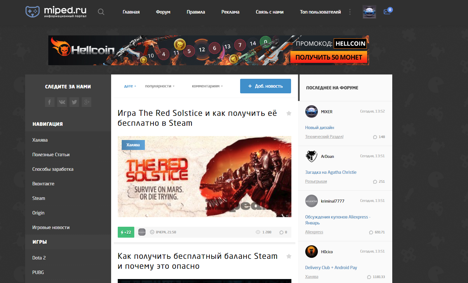
Task: Click the 69171 replies count
Action: coord(377,232)
